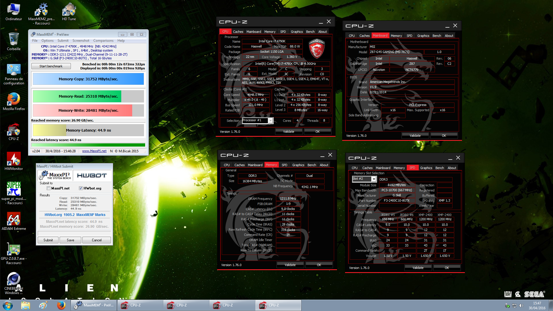Viewport: 553px width, 311px height.
Task: Click the Windows Start button
Action: pos(8,305)
